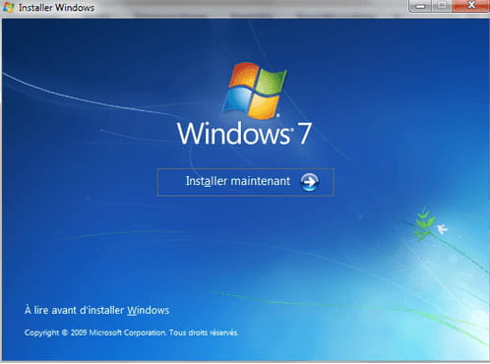Click the Windows wordmark below the flag
The image size is (490, 364).
pyautogui.click(x=234, y=133)
